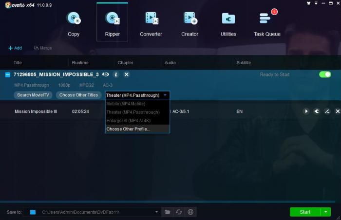Screen dimensions: 341x220
Task: Click the red Task Queue notification badge
Action: (274, 12)
